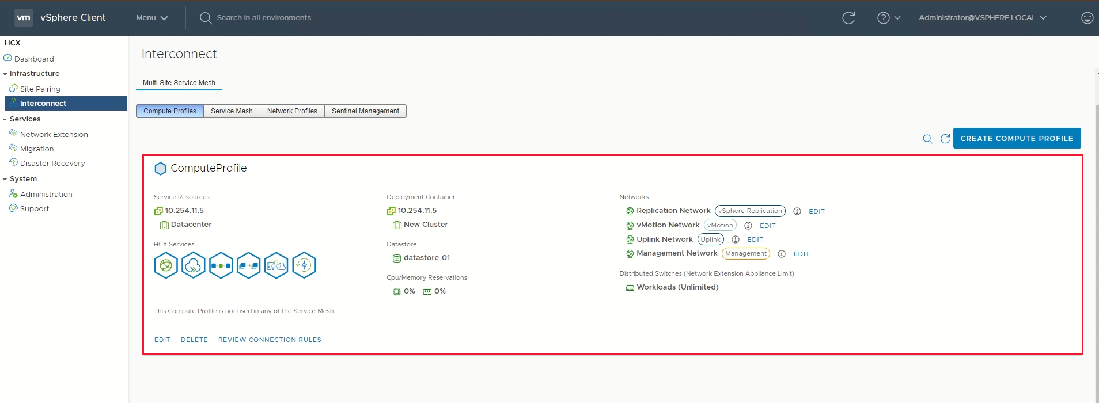Screen dimensions: 1099x403
Task: Click the ComputeProfile title text
Action: tap(209, 168)
